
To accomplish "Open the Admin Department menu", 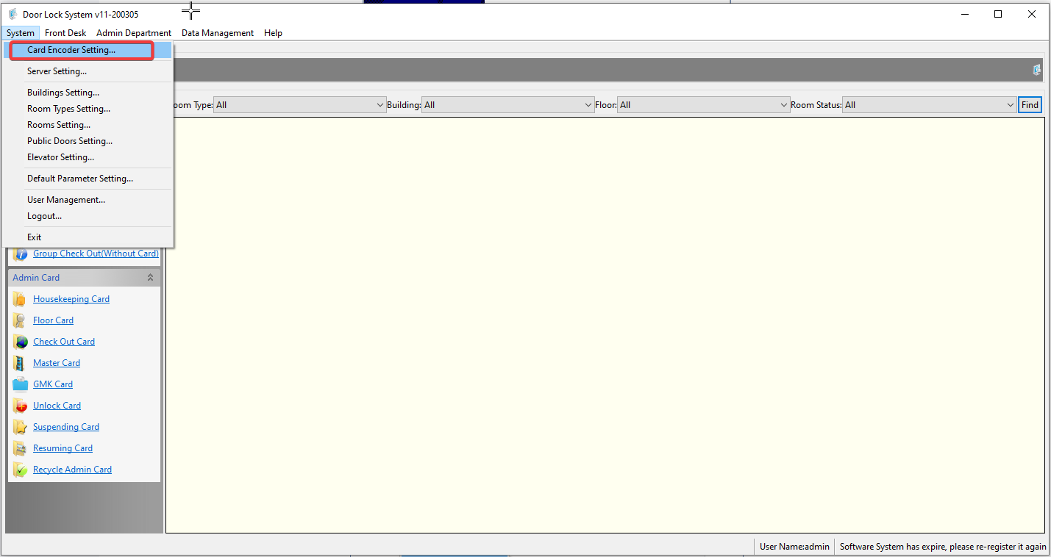I will tap(134, 33).
